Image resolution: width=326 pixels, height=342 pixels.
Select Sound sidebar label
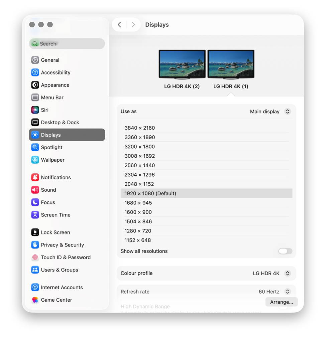pos(48,190)
